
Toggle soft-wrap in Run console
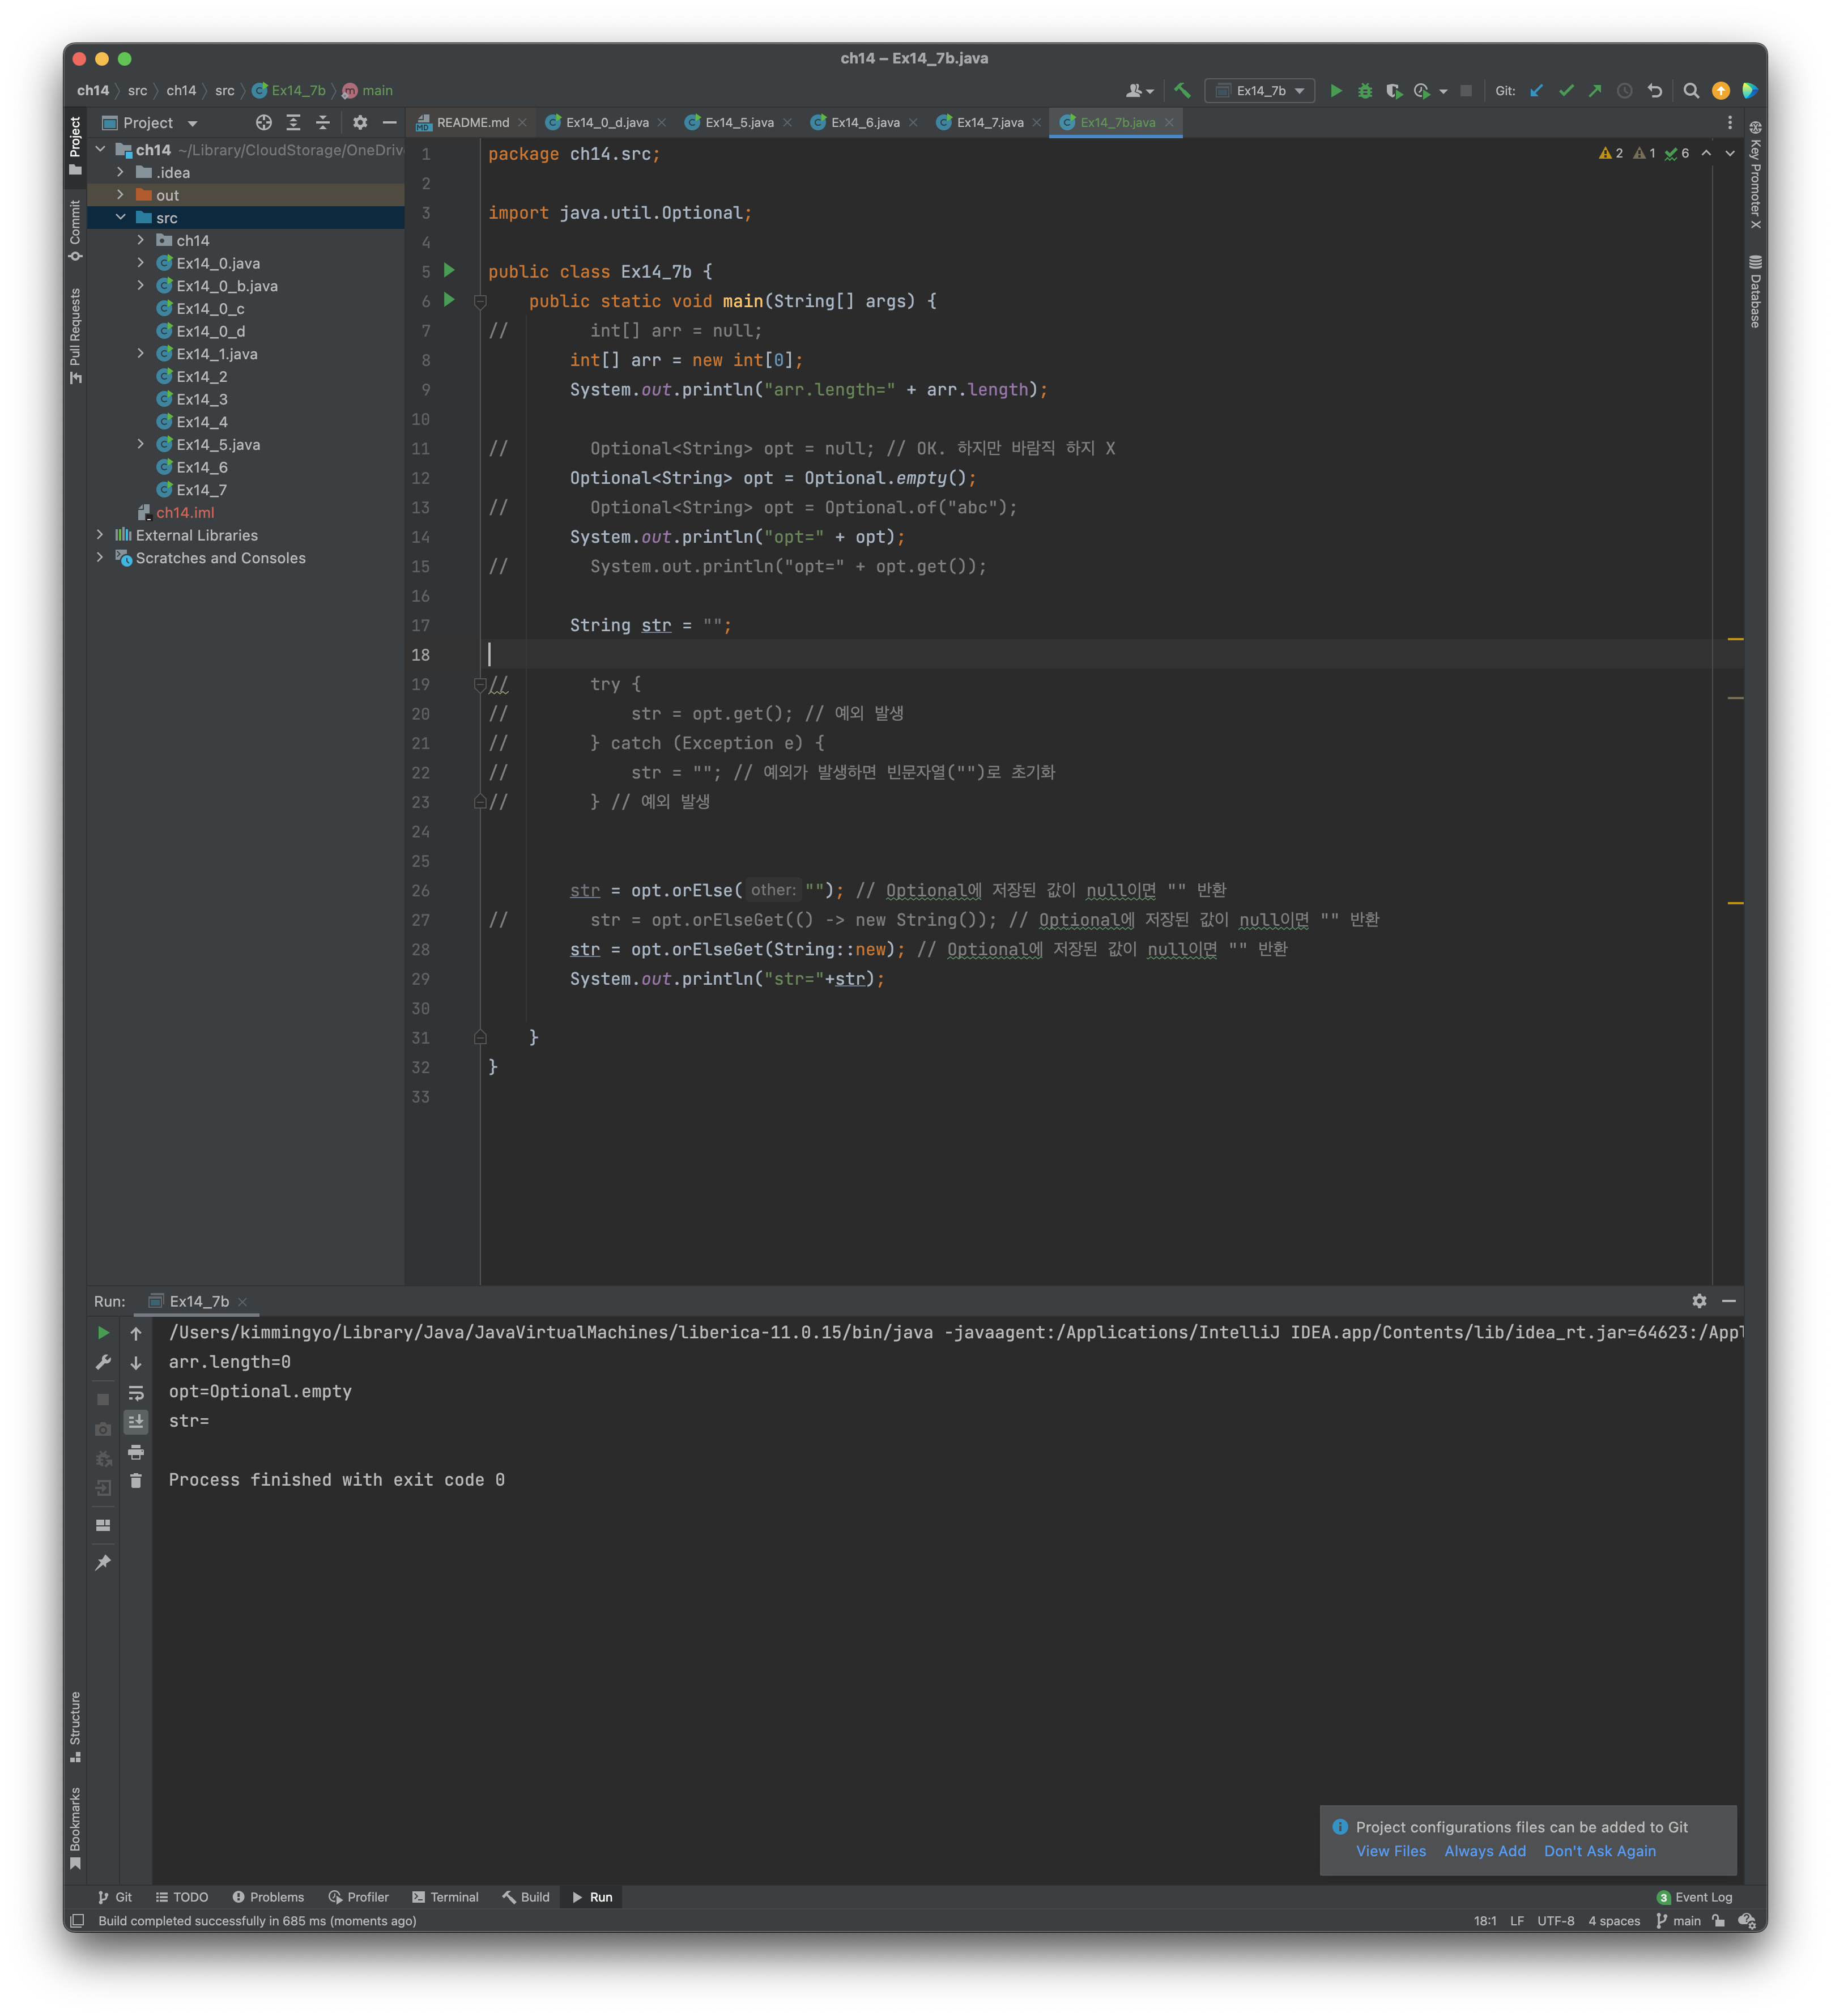(x=136, y=1392)
